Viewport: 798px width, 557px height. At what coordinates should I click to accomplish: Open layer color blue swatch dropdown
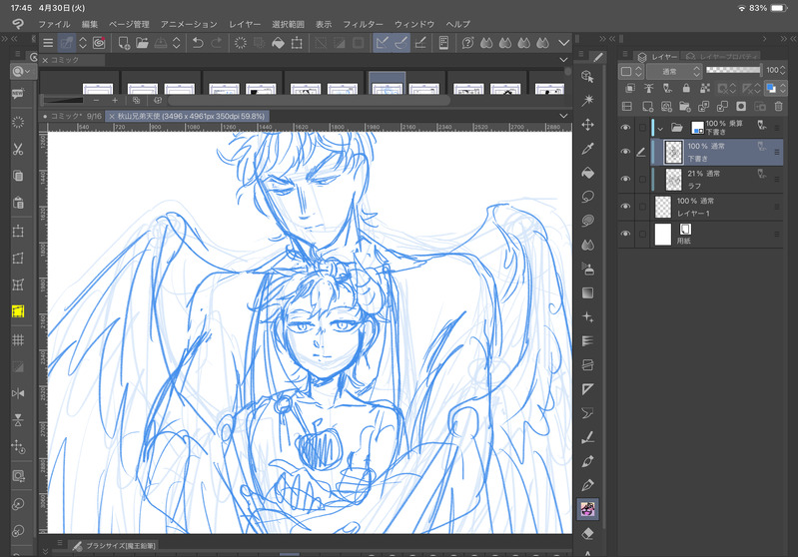[775, 88]
